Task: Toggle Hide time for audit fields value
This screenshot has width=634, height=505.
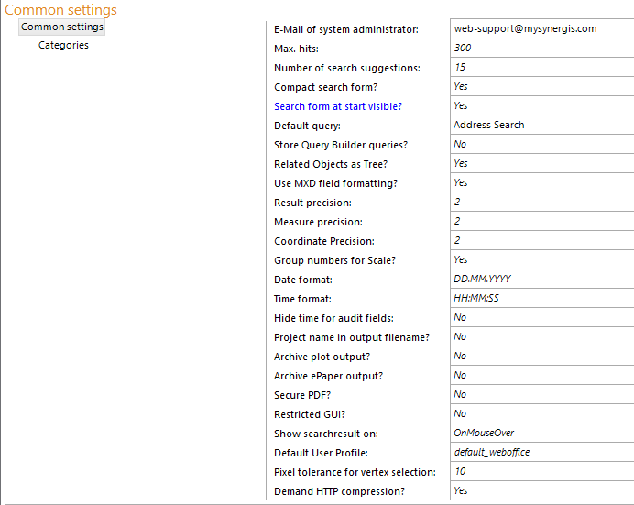Action: tap(541, 317)
